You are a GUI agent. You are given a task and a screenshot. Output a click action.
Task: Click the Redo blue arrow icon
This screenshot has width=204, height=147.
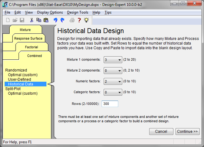click(62, 20)
